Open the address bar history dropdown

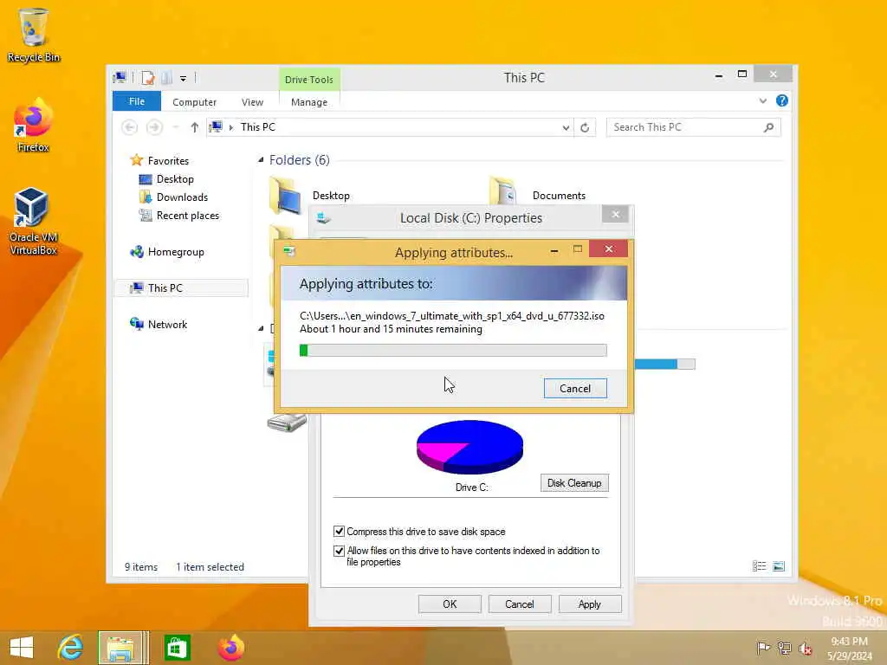click(x=565, y=128)
